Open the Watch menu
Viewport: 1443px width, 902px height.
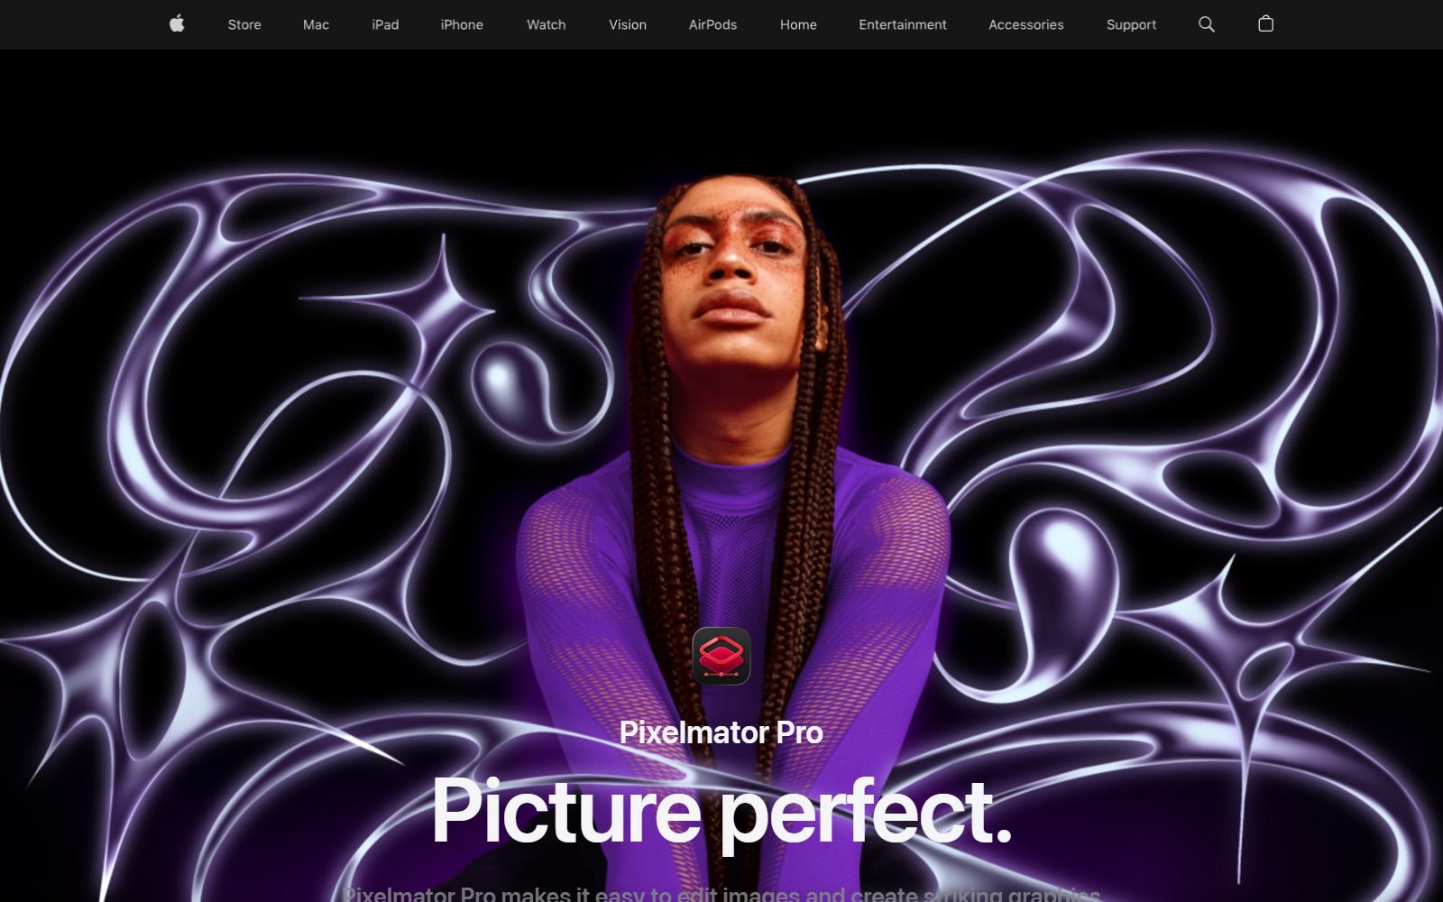[547, 24]
